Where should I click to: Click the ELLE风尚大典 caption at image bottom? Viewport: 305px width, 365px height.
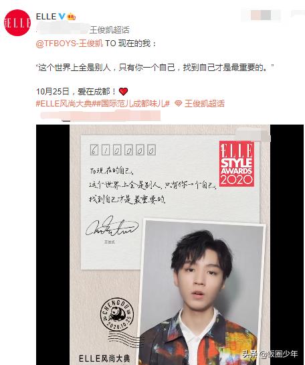pos(104,358)
